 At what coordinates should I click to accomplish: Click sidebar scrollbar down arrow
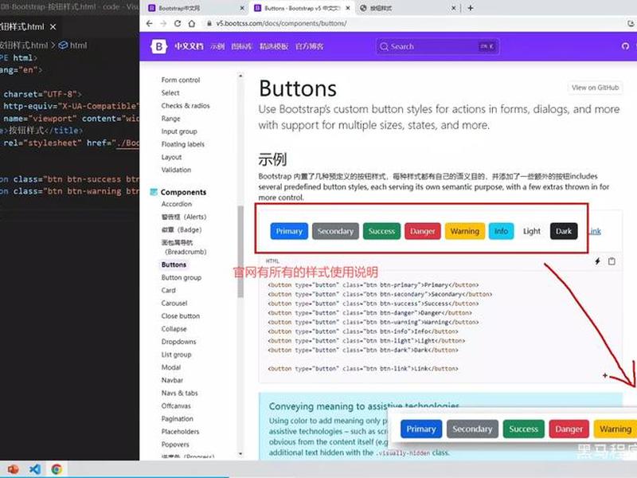(240, 453)
